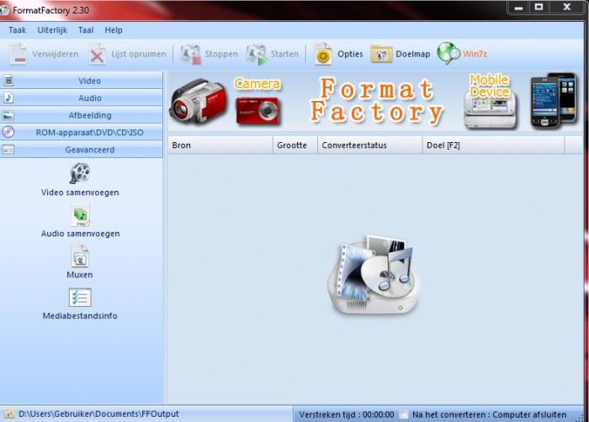Click the FormatFactory title bar app icon
Viewport: 589px width, 422px height.
pos(3,10)
